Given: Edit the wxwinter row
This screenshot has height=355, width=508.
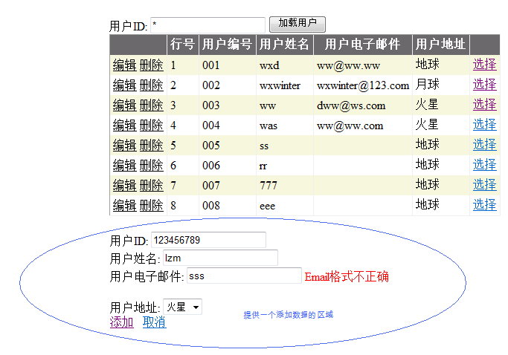Looking at the screenshot, I should (125, 85).
